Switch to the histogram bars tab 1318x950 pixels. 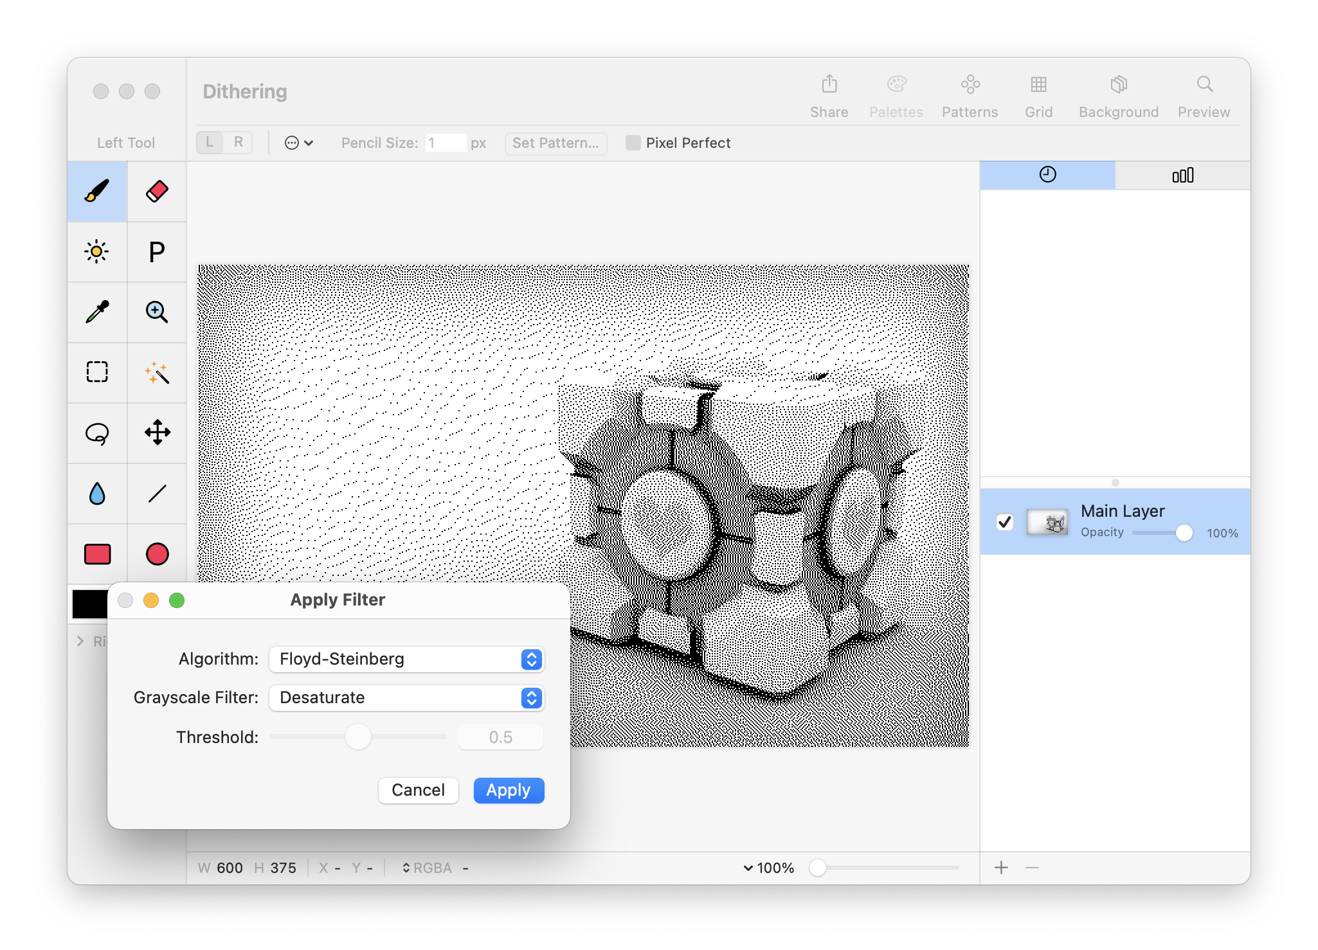[x=1182, y=175]
